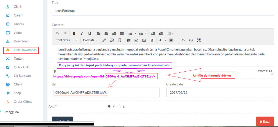Open the Font Sizes dropdown
This screenshot has width=278, height=127.
(67, 40)
